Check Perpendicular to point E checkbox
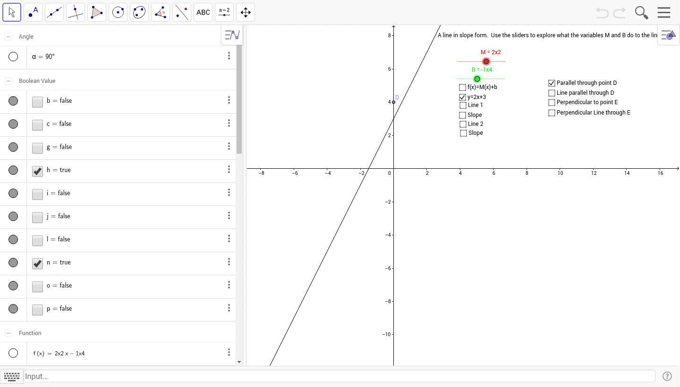The image size is (680, 387). pyautogui.click(x=552, y=102)
